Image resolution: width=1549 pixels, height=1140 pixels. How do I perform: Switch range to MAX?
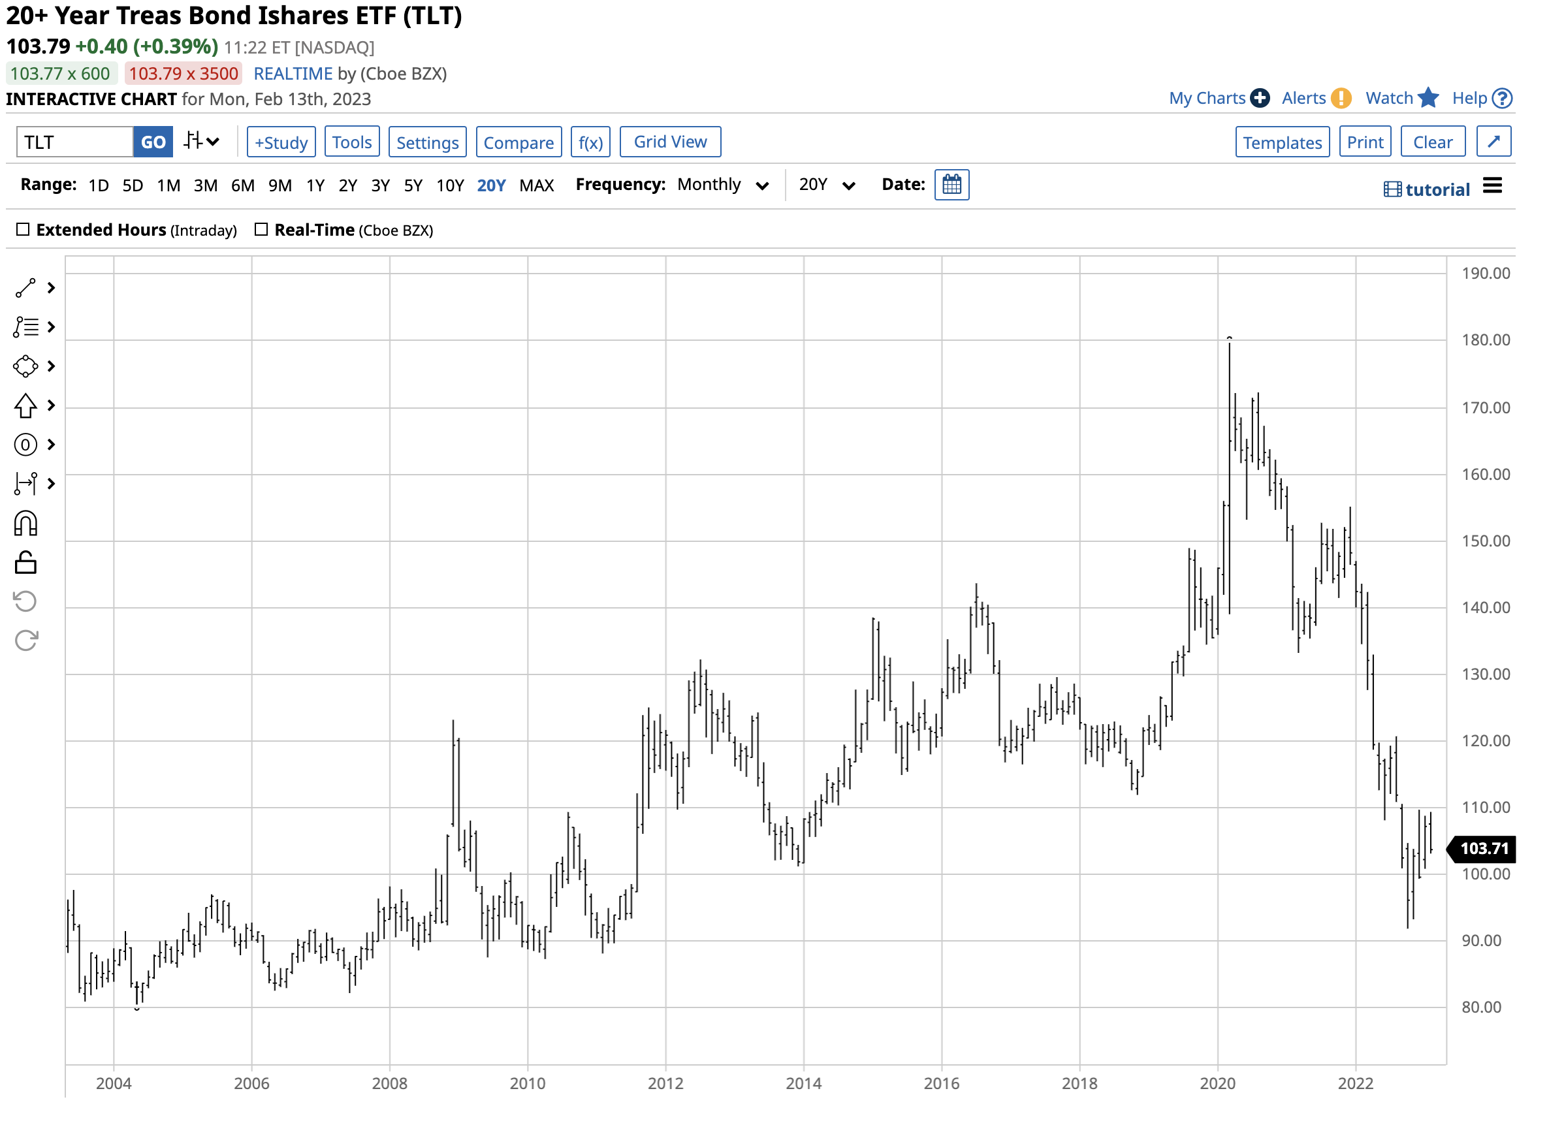coord(536,185)
